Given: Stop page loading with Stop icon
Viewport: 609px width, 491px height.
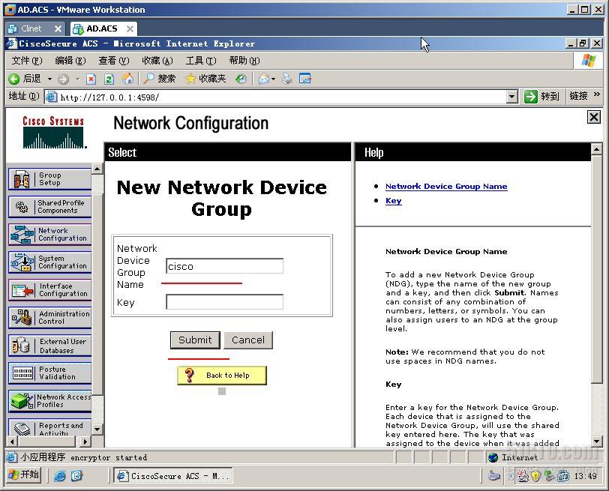Looking at the screenshot, I should point(91,79).
